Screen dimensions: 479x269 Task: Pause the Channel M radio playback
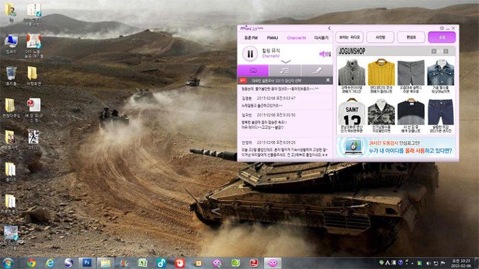(250, 54)
